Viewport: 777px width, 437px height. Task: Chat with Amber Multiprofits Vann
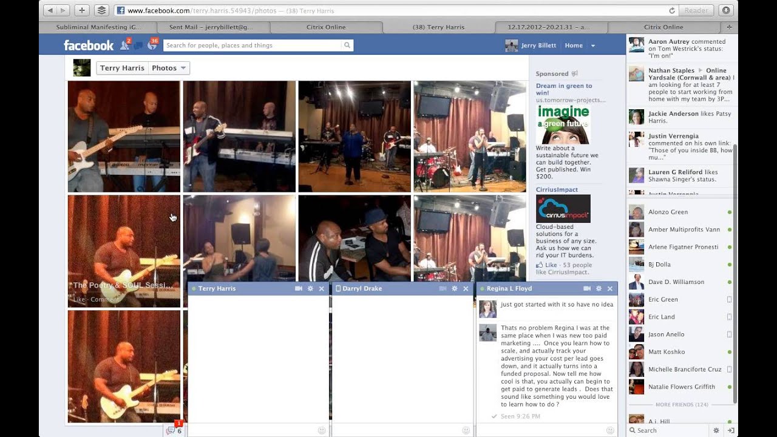pyautogui.click(x=680, y=230)
